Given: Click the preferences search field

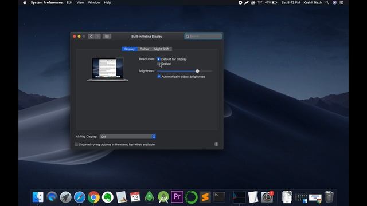Looking at the screenshot, I should (x=203, y=36).
